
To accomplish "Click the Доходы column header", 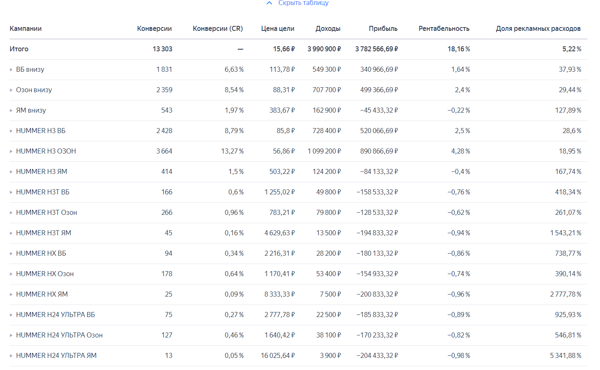I will coord(328,28).
